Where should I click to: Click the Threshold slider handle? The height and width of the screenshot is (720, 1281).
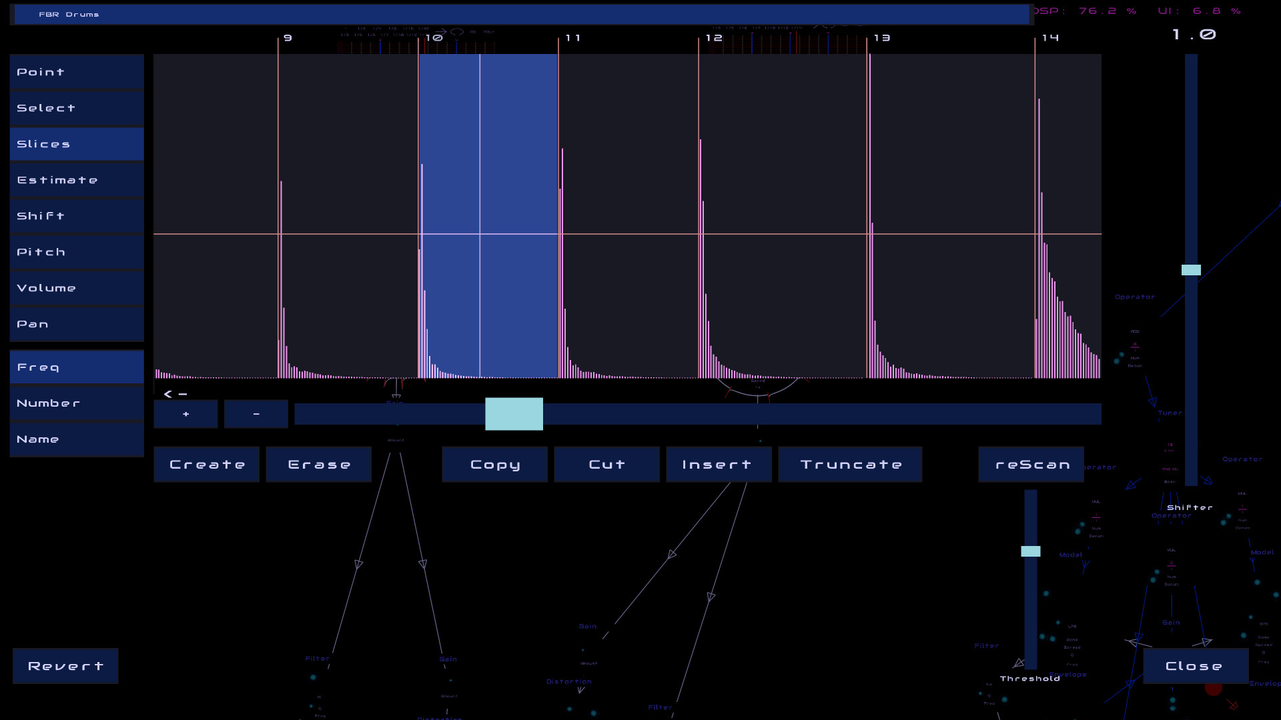coord(1030,551)
